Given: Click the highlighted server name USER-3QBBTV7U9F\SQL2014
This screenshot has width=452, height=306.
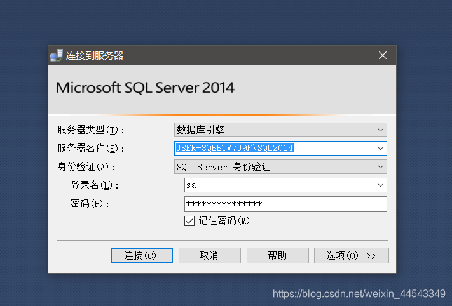Looking at the screenshot, I should 235,148.
